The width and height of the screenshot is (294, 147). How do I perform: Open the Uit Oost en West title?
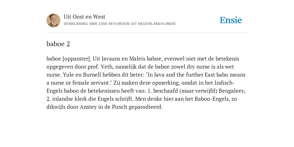pos(84,17)
